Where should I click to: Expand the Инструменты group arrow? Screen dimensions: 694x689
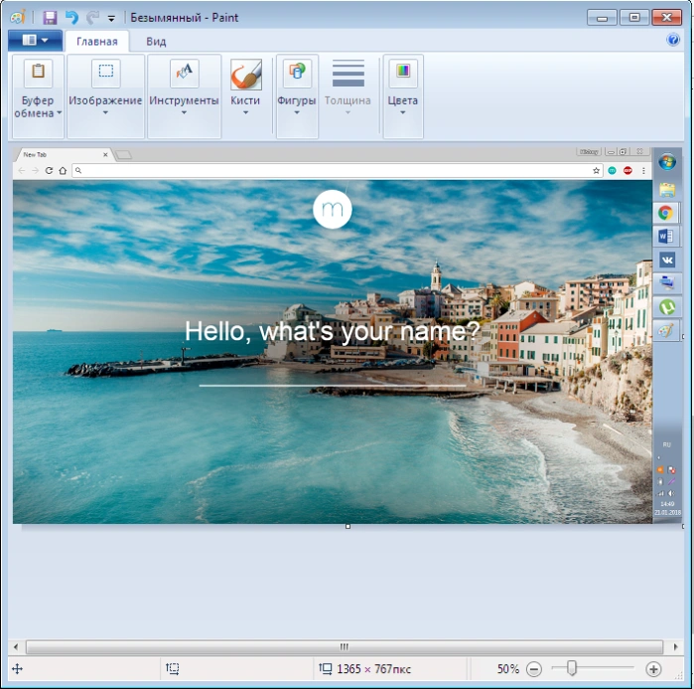tap(184, 112)
